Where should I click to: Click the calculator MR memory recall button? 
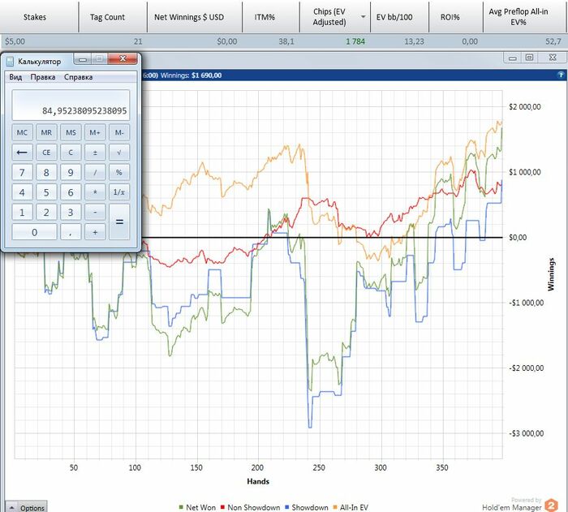pyautogui.click(x=46, y=132)
